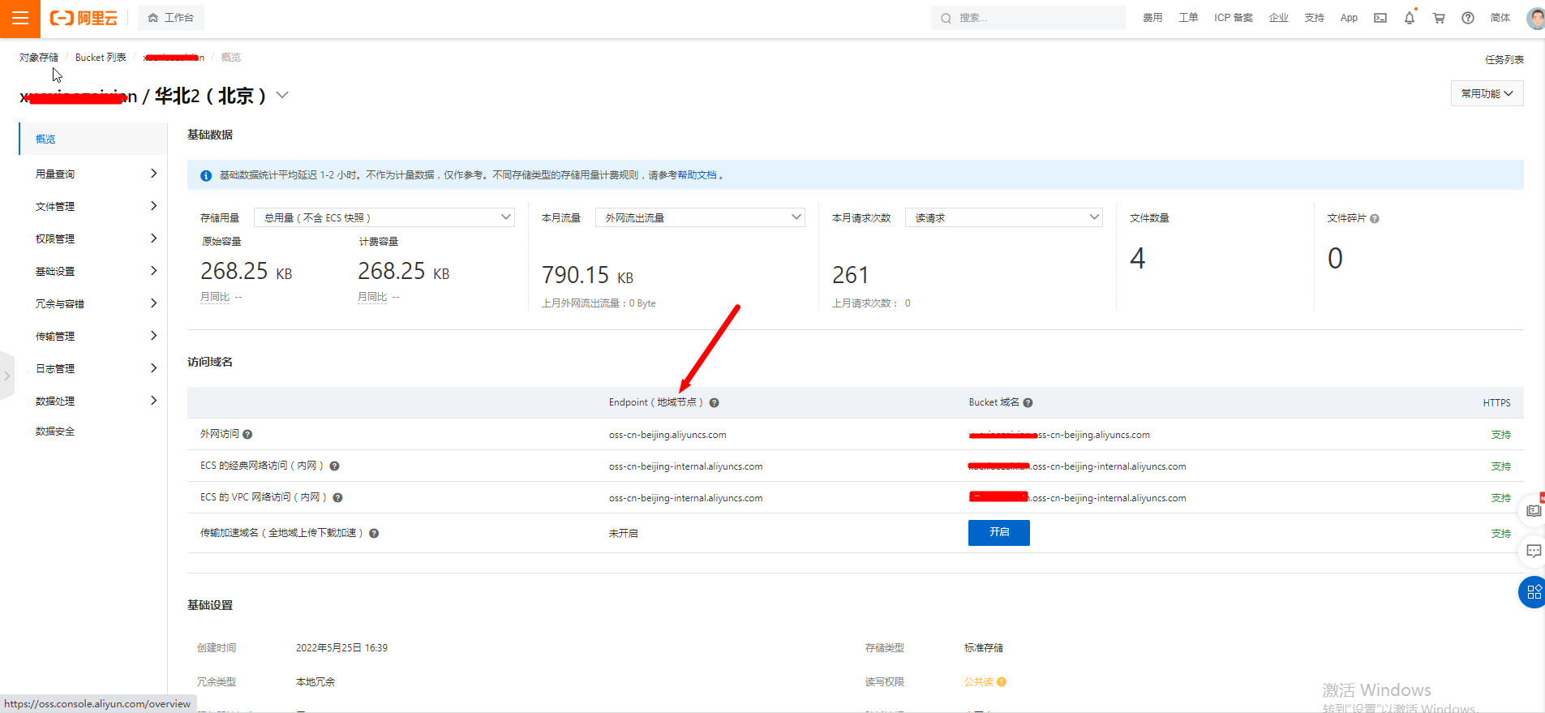Open the user avatar in top-right
The width and height of the screenshot is (1545, 713).
tap(1534, 18)
